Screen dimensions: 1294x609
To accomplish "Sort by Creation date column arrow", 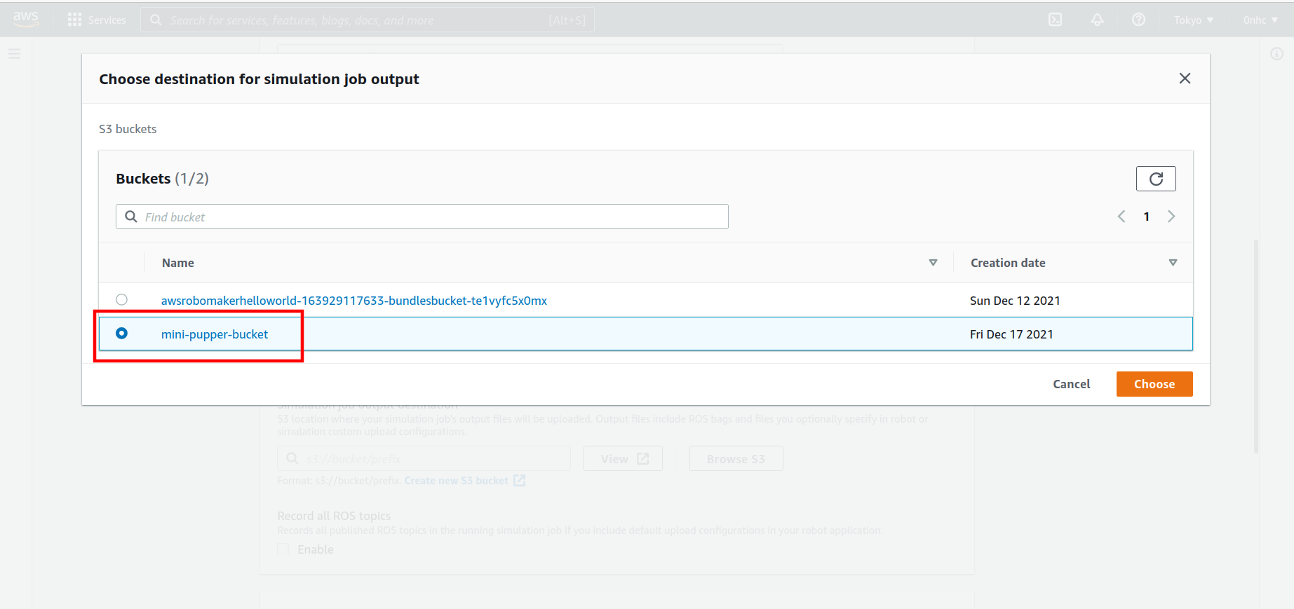I will [1173, 263].
